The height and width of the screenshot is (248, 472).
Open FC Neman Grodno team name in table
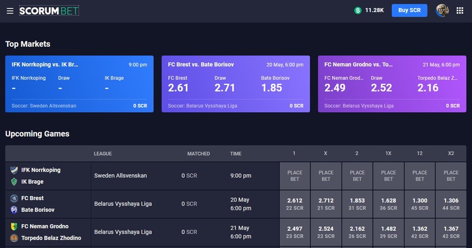(45, 226)
